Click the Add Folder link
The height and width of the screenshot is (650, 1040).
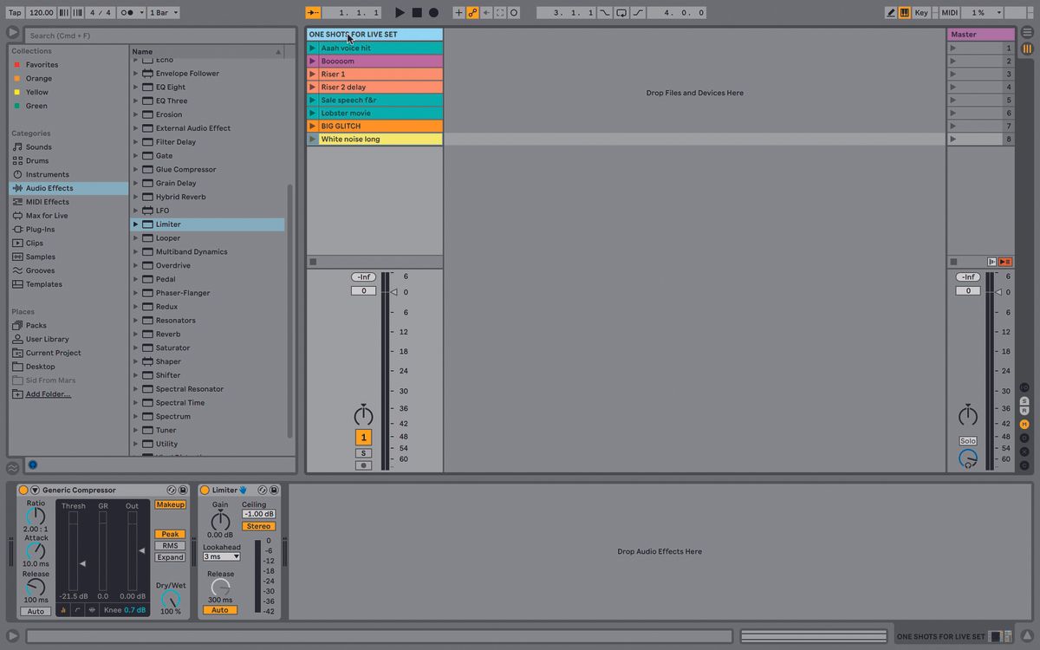pyautogui.click(x=49, y=394)
